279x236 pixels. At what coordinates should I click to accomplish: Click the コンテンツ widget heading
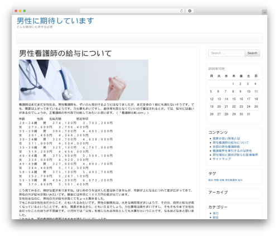pos(218,132)
